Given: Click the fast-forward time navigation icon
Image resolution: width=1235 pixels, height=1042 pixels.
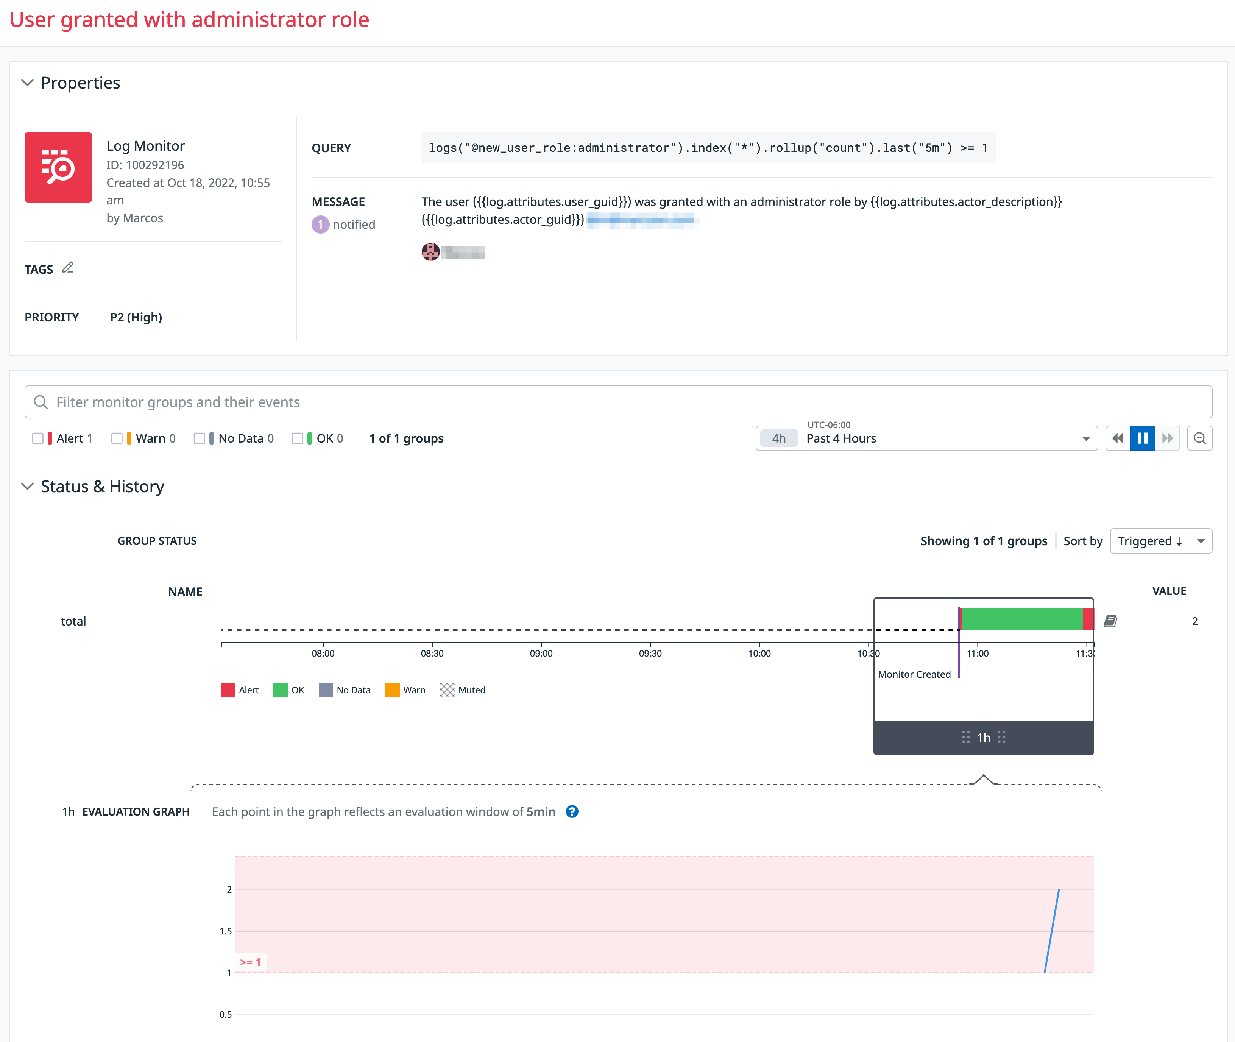Looking at the screenshot, I should point(1167,438).
